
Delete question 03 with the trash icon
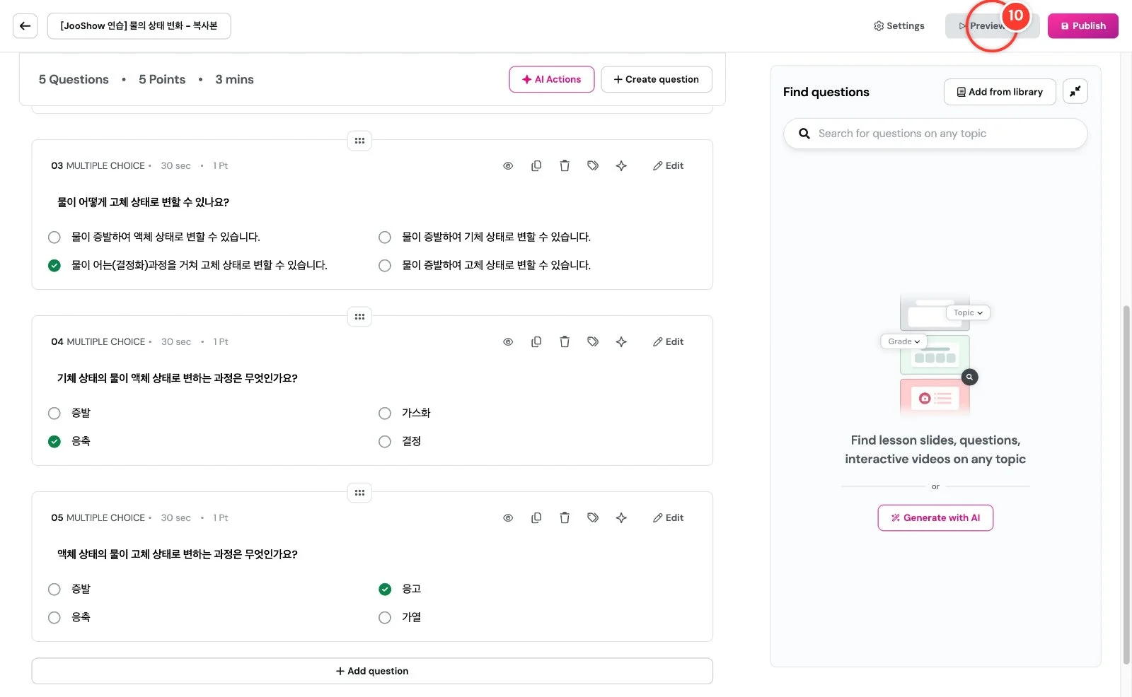(565, 166)
